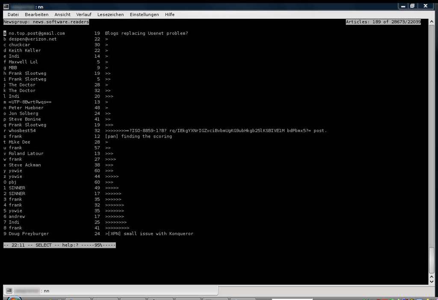Screen dimensions: 438x300
Task: Open the Lesezeichen menu
Action: point(110,15)
